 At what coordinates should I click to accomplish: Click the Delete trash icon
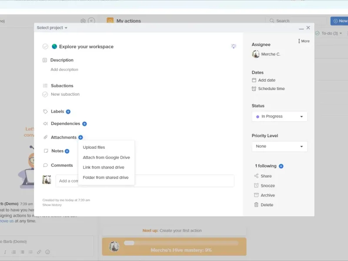click(256, 204)
